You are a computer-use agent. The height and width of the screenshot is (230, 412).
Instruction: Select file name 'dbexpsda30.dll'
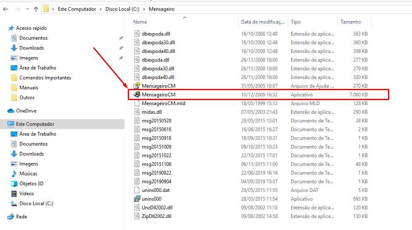click(x=158, y=69)
